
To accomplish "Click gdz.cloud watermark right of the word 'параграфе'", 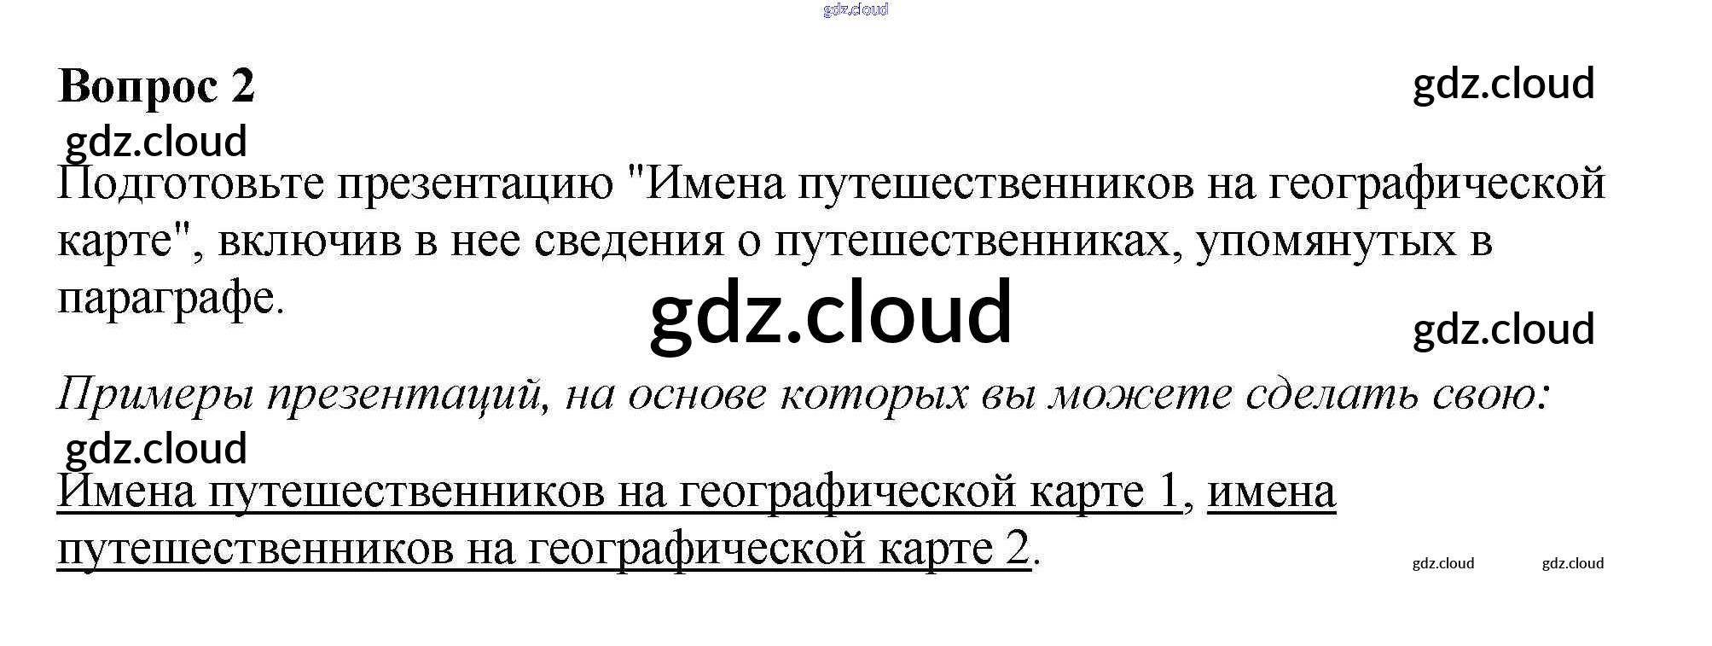I will click(1503, 329).
